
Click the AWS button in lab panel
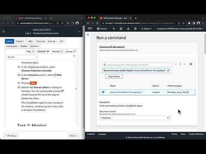30,41
